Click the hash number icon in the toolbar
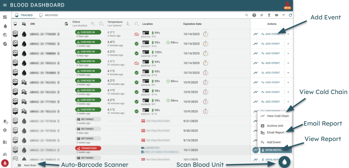The width and height of the screenshot is (349, 168). [262, 15]
